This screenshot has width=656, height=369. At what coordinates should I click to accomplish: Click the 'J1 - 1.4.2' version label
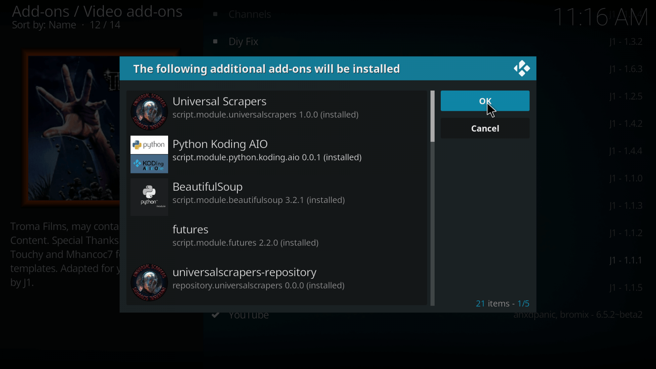pos(626,123)
